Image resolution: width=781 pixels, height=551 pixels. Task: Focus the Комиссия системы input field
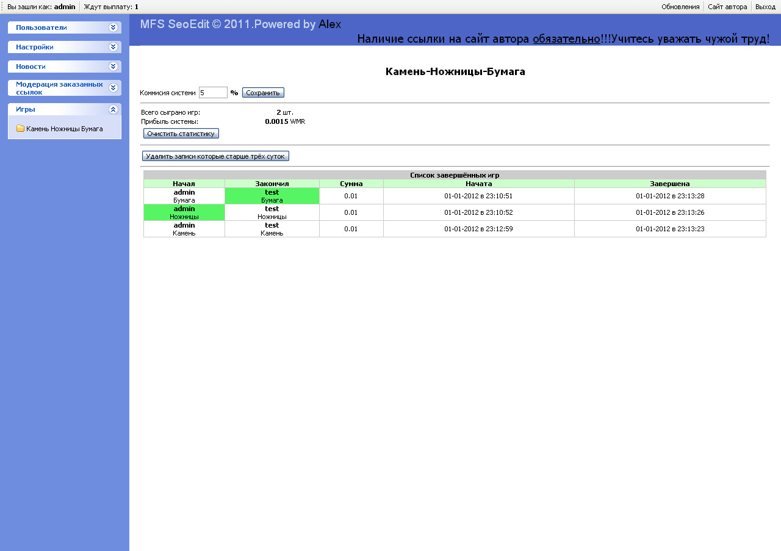pyautogui.click(x=213, y=93)
